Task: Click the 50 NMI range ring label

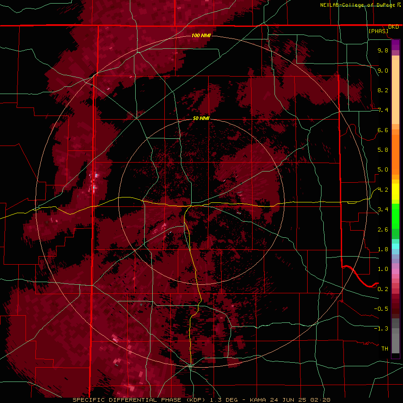Action: (x=201, y=118)
